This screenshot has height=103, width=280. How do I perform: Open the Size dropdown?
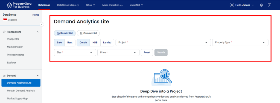pos(75,52)
